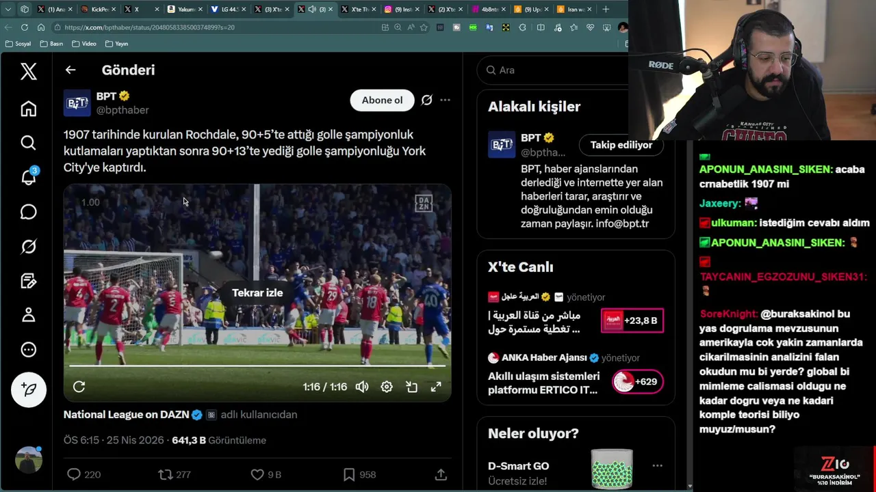The width and height of the screenshot is (876, 492).
Task: Open Notifications bell with badge
Action: click(x=28, y=176)
